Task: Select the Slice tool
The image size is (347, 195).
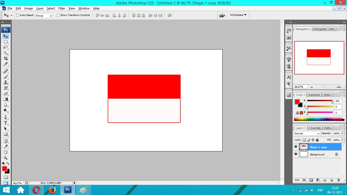Action: tap(6, 64)
